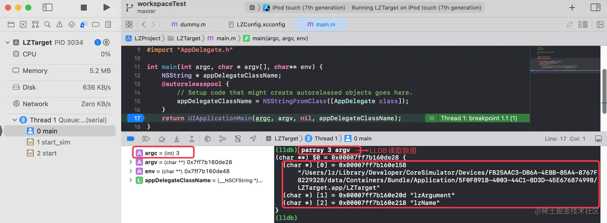Image resolution: width=607 pixels, height=223 pixels.
Task: Click the breakpoint annotation menu lines icon
Action: (x=432, y=118)
